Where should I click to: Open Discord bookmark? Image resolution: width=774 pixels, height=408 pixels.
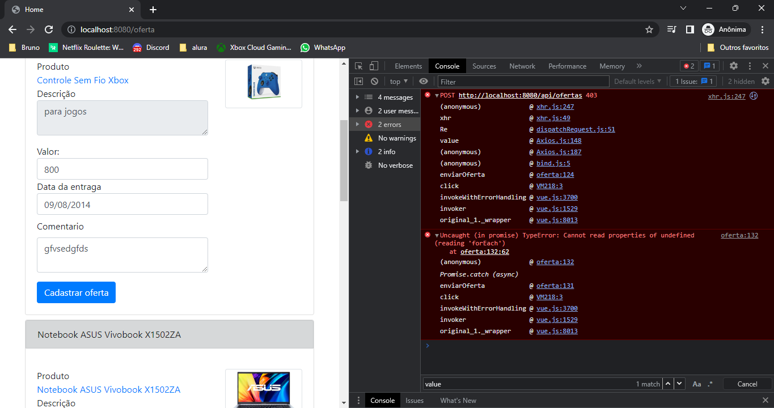151,48
